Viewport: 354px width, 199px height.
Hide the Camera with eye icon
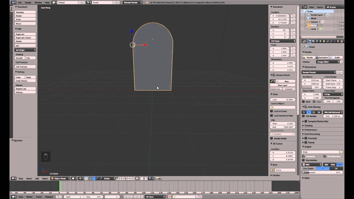click(336, 22)
